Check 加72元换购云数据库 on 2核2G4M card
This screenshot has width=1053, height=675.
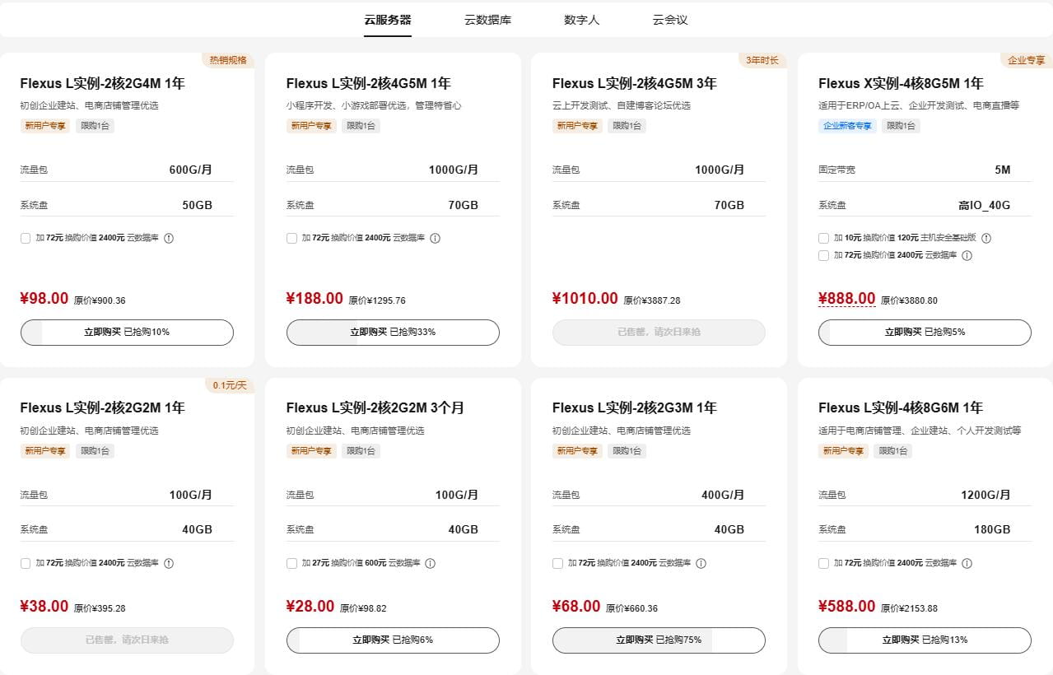point(26,238)
